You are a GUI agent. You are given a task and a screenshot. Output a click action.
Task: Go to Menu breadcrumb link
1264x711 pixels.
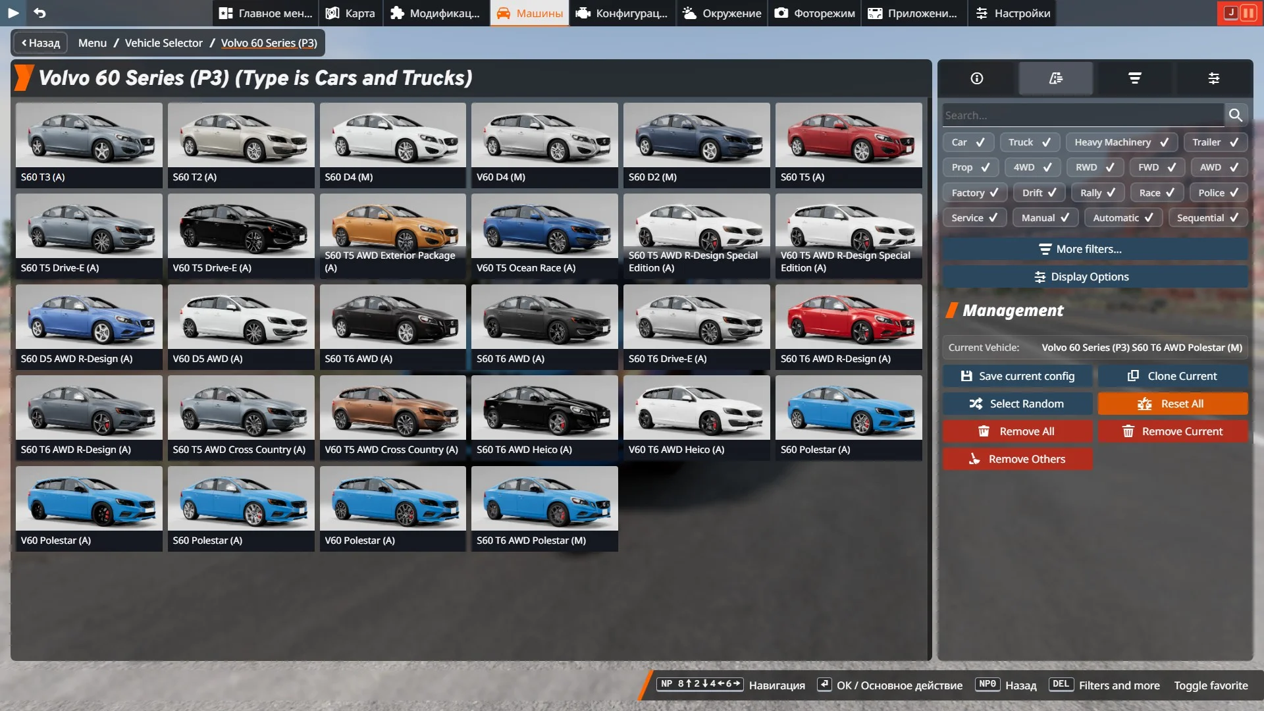[92, 43]
